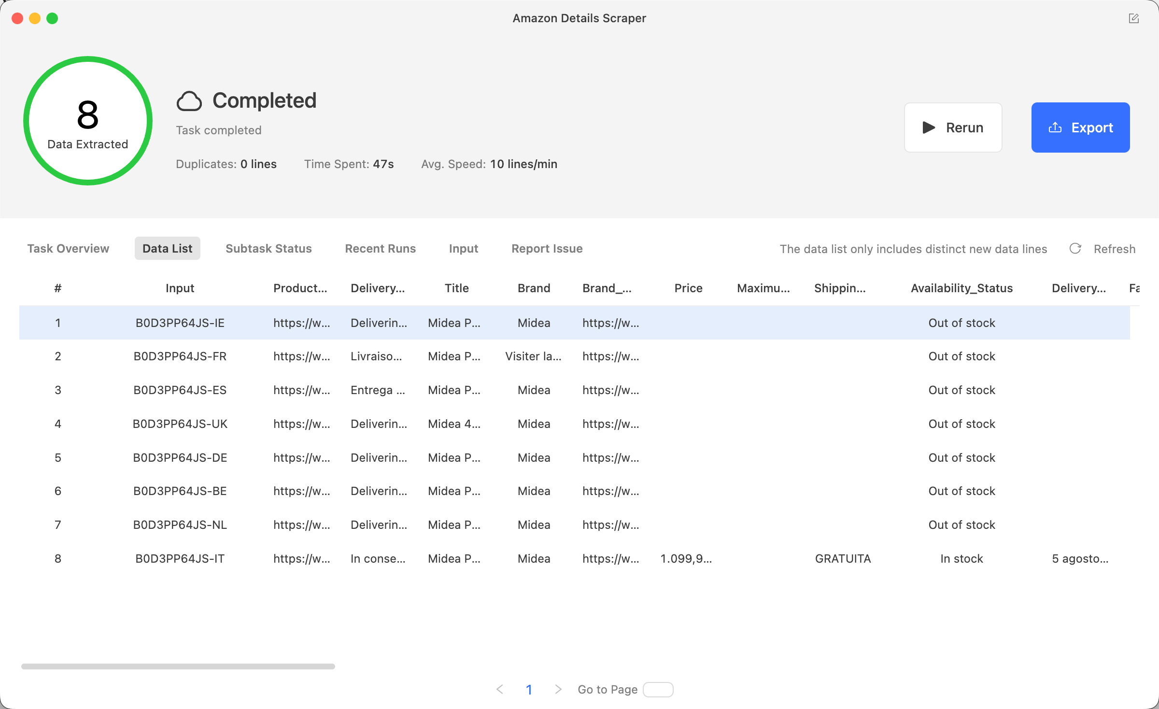Image resolution: width=1159 pixels, height=709 pixels.
Task: Open the Recent Runs tab
Action: tap(380, 249)
